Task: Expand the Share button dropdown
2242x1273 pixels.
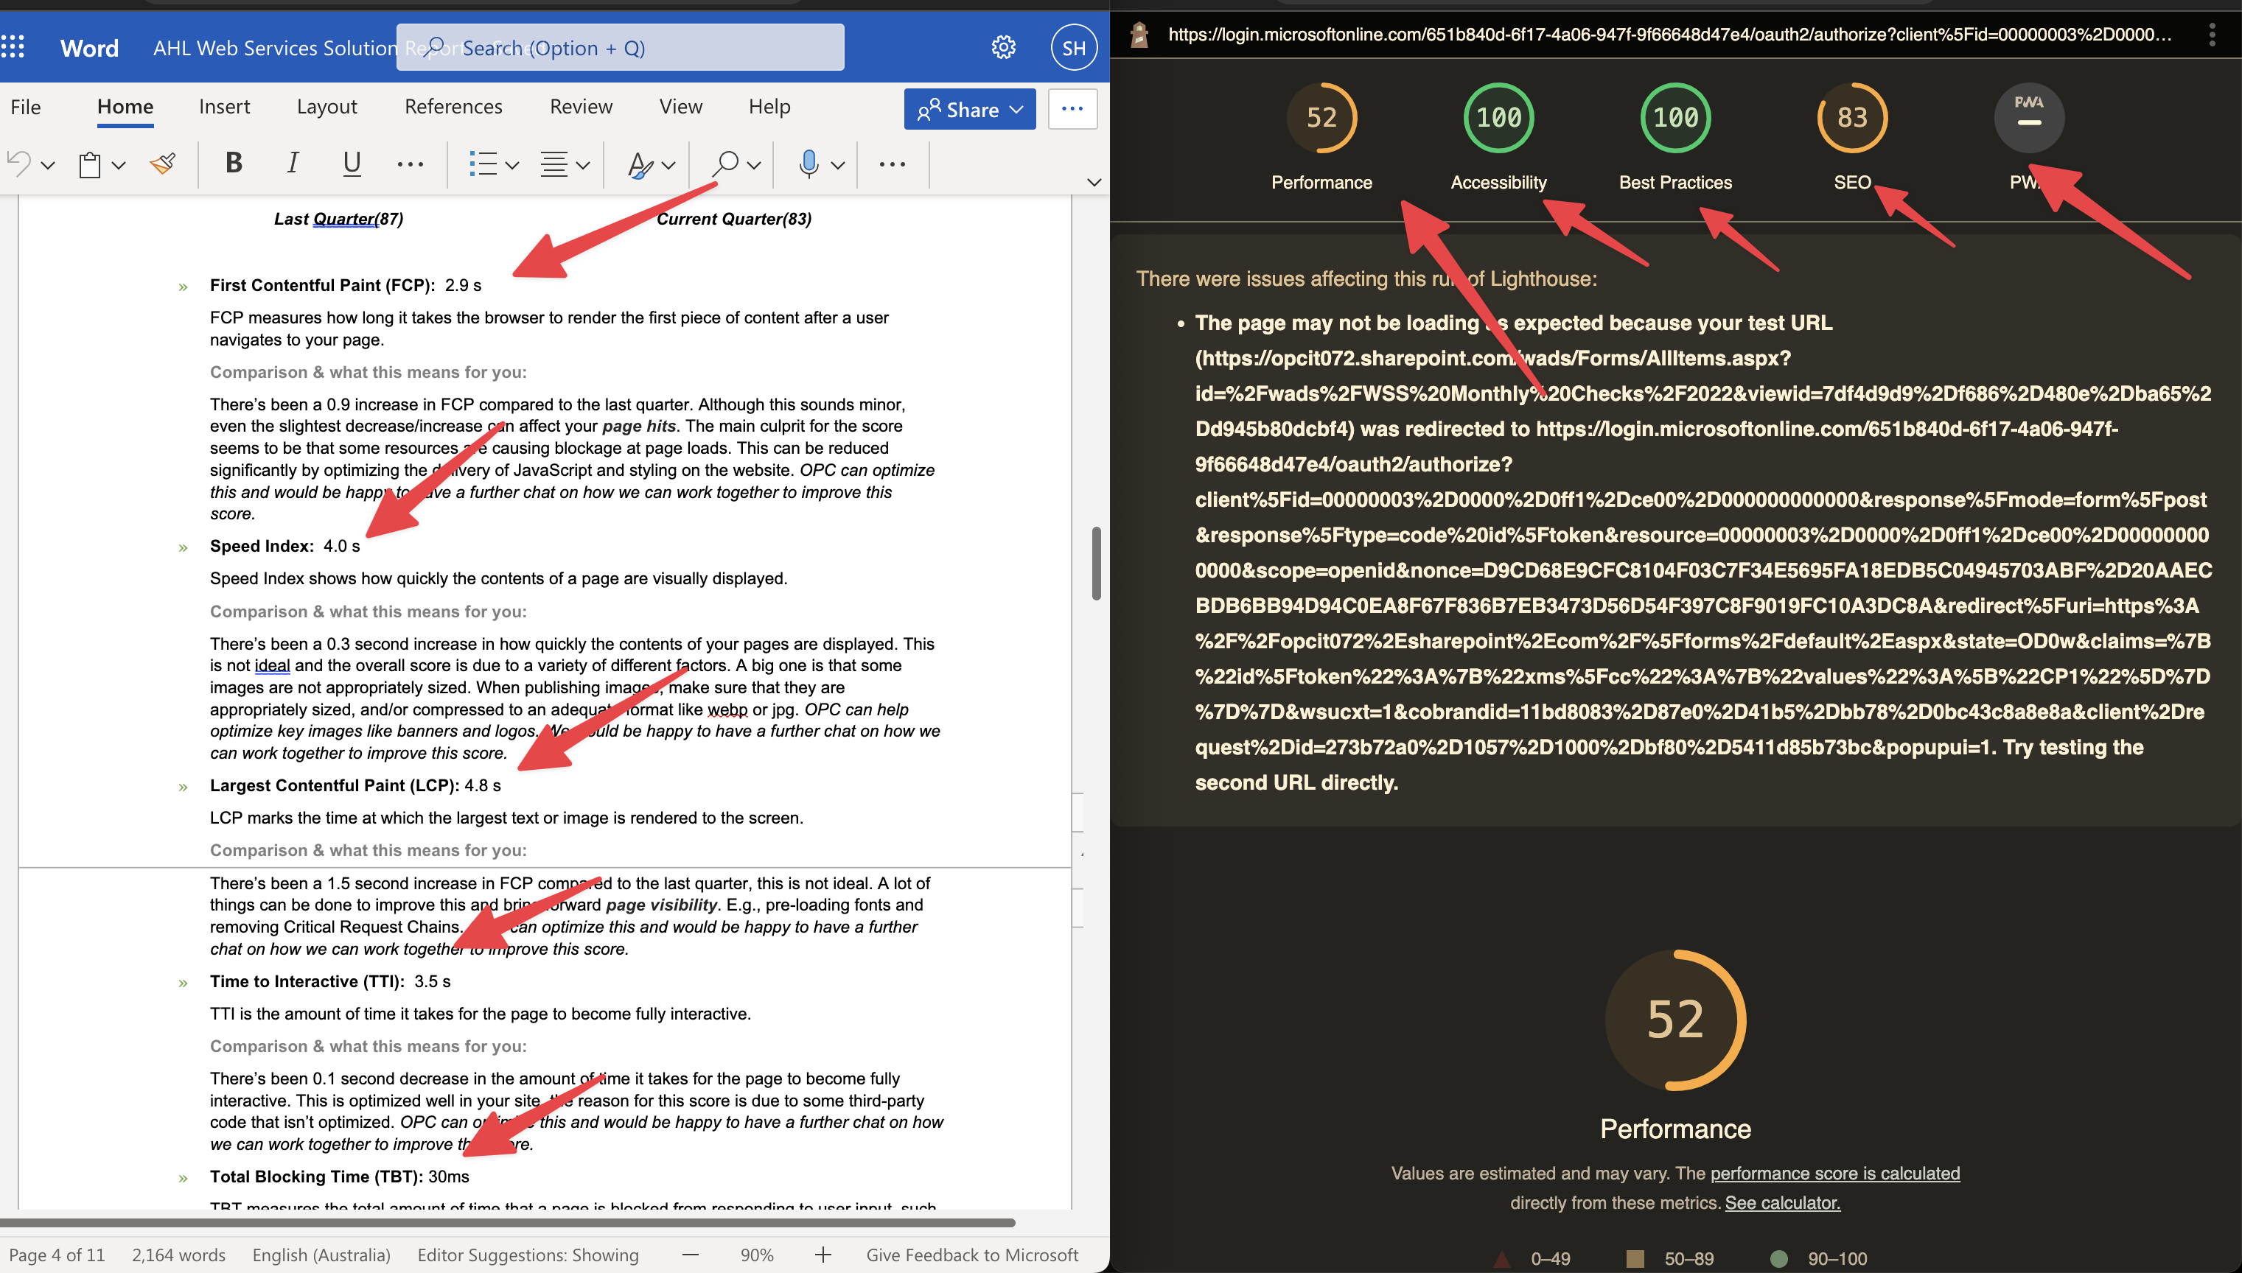Action: click(x=1016, y=109)
